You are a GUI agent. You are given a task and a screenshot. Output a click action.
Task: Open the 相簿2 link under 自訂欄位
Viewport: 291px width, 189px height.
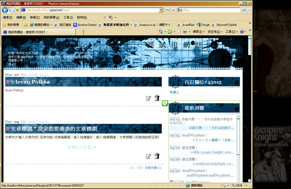[x=174, y=92]
